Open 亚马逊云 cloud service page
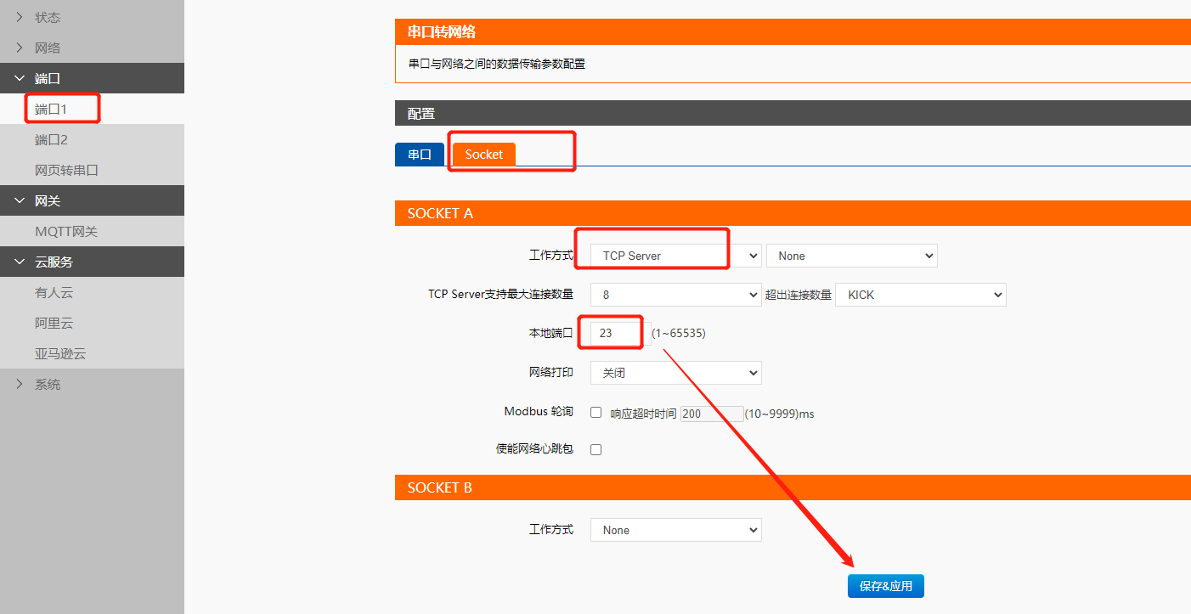Image resolution: width=1191 pixels, height=614 pixels. coord(60,353)
